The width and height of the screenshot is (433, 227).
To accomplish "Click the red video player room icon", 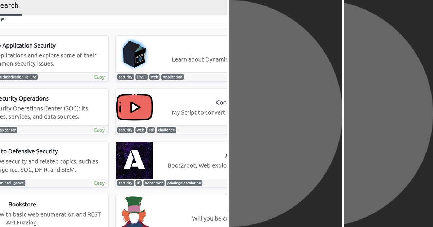I will click(134, 107).
